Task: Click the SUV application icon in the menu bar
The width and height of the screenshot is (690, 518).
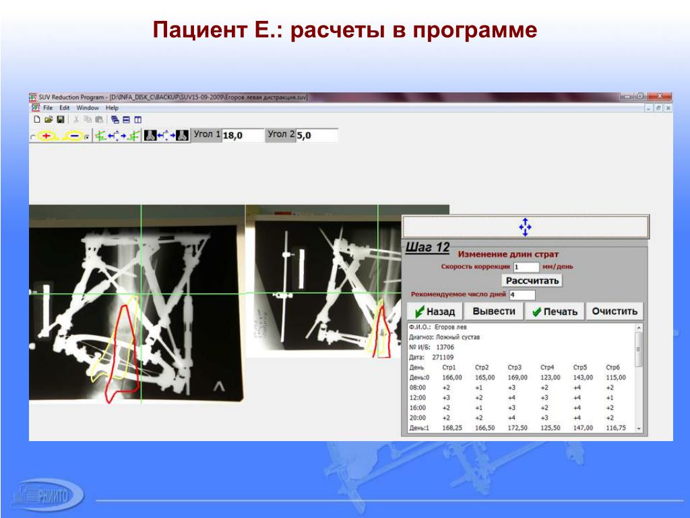Action: 35,107
